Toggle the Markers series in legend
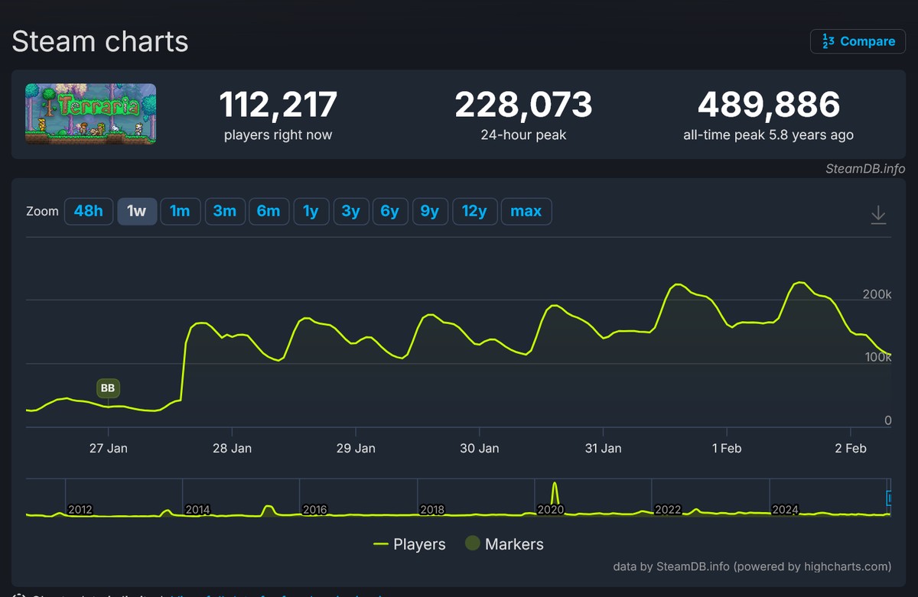 (505, 544)
